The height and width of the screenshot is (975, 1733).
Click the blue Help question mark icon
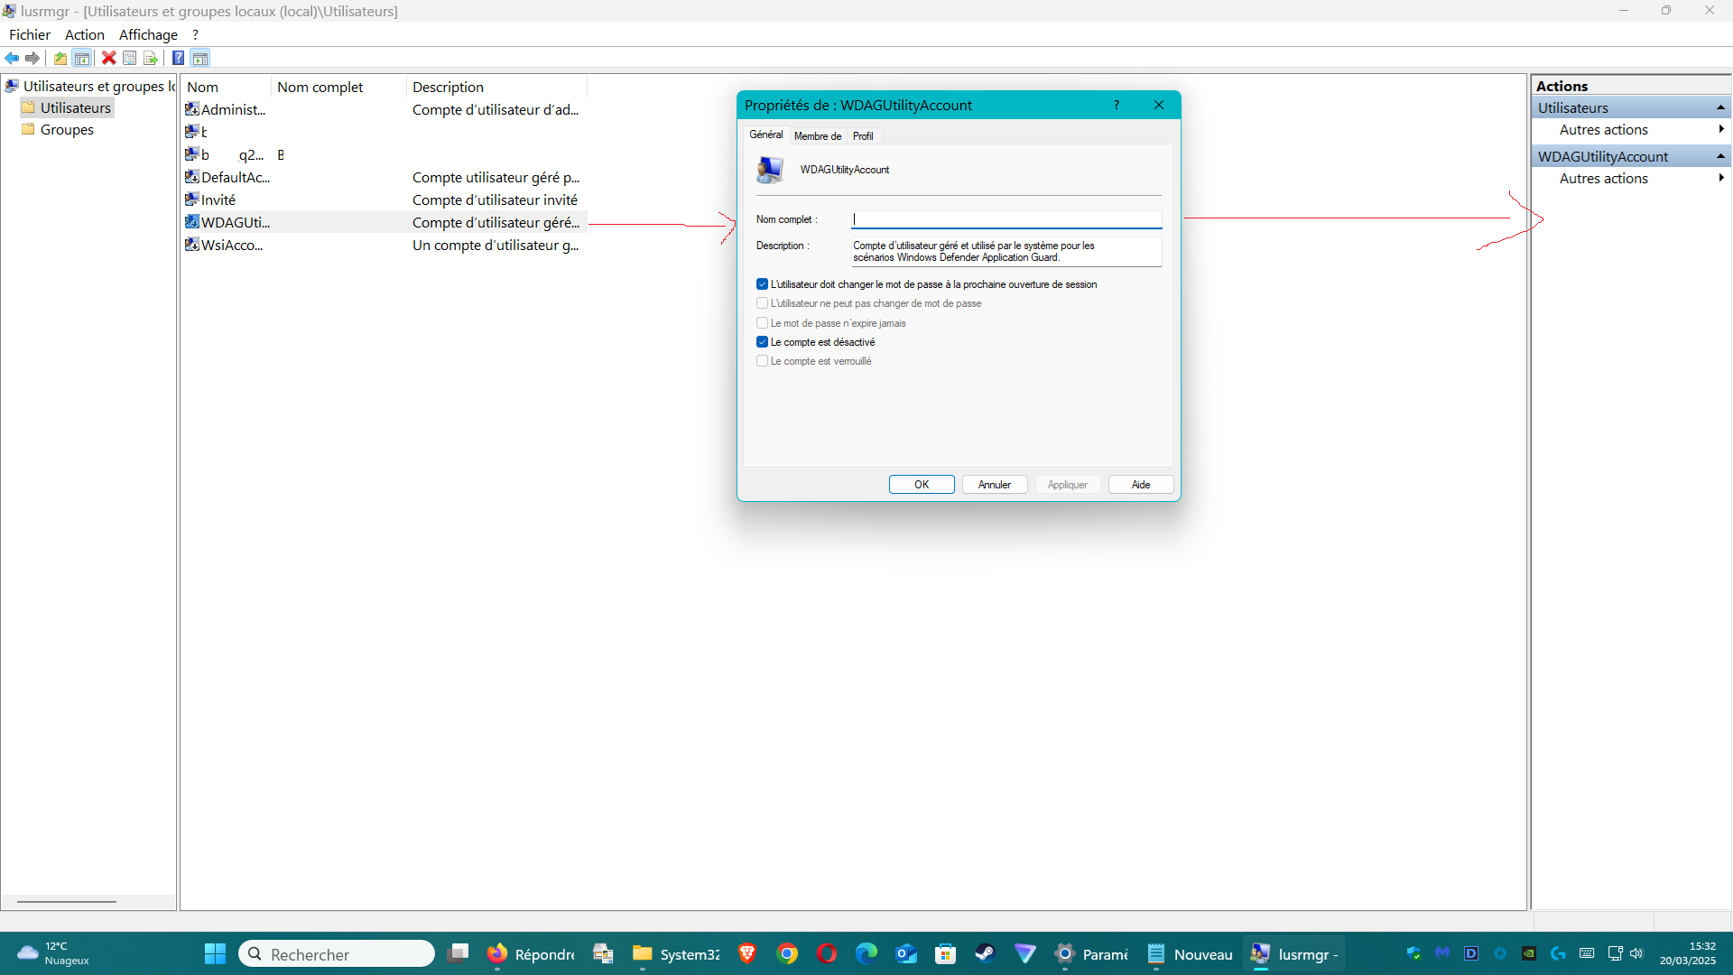click(x=179, y=59)
